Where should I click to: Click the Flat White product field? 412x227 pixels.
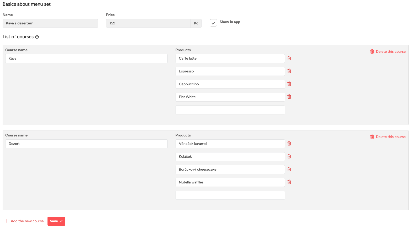(230, 97)
